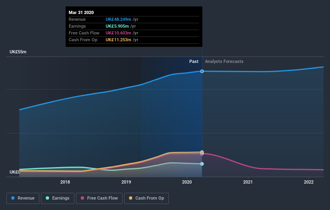Viewport: 330px width, 210px height.
Task: Click the Earnings data point marker
Action: pos(202,164)
